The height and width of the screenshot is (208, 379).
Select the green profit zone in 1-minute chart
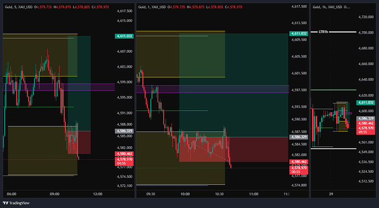[x=234, y=85]
